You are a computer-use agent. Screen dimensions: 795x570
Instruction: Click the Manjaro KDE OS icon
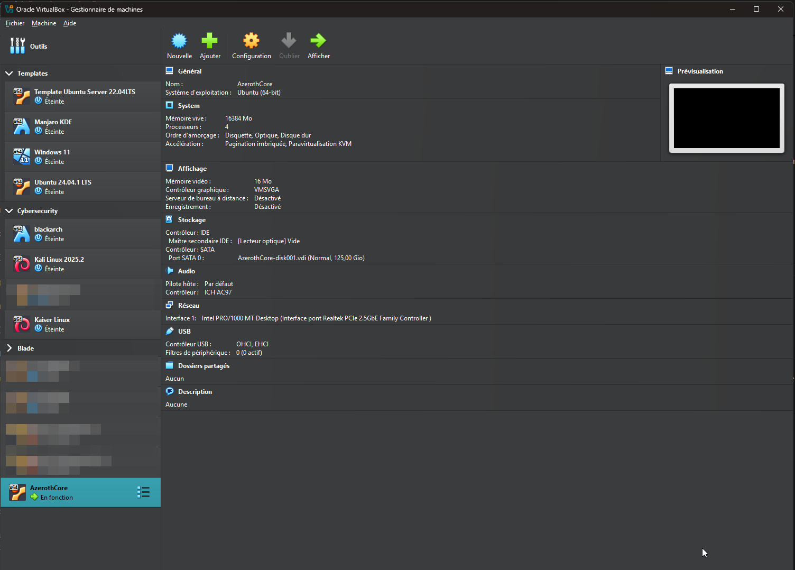(22, 126)
